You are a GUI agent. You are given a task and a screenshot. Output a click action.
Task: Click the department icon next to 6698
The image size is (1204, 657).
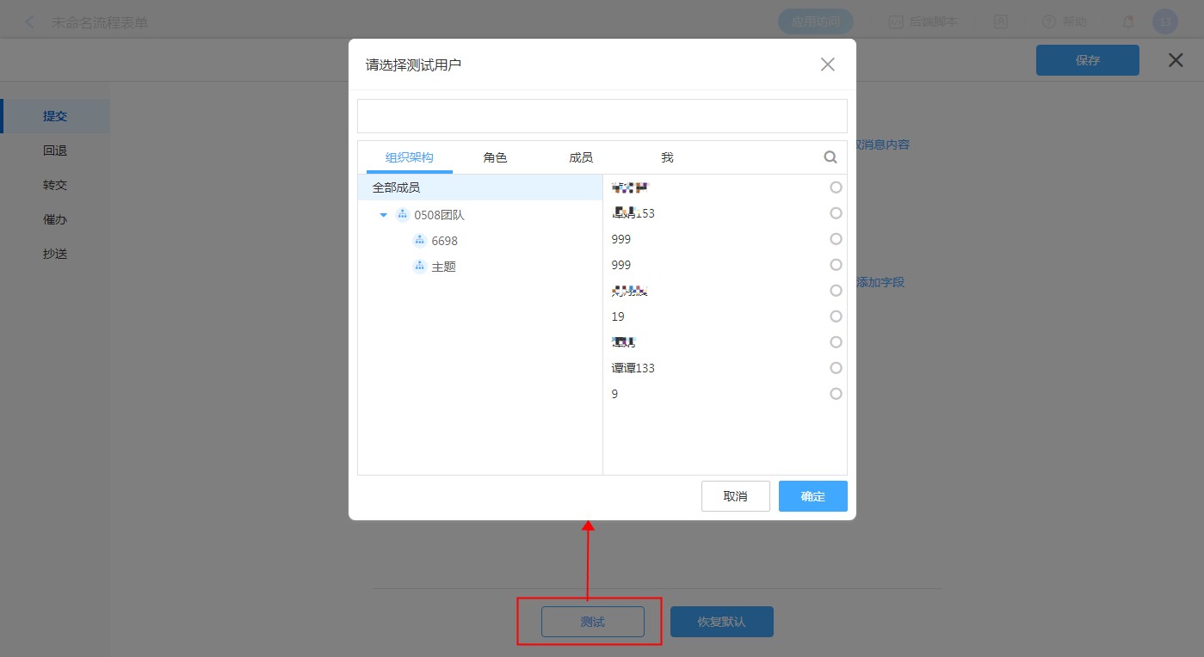tap(420, 241)
